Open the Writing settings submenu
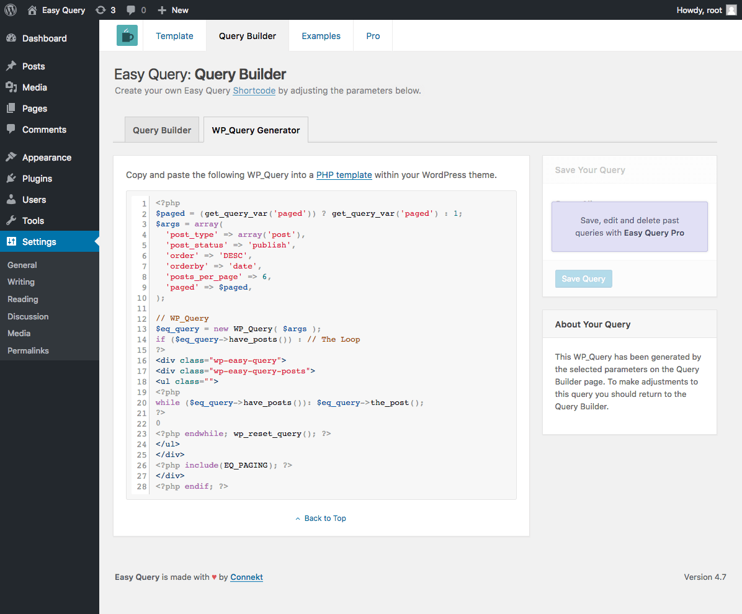Image resolution: width=742 pixels, height=614 pixels. point(21,282)
